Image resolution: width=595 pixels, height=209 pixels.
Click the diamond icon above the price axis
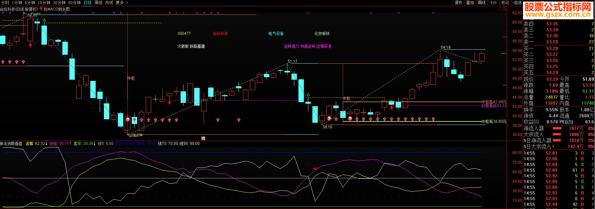click(x=500, y=9)
